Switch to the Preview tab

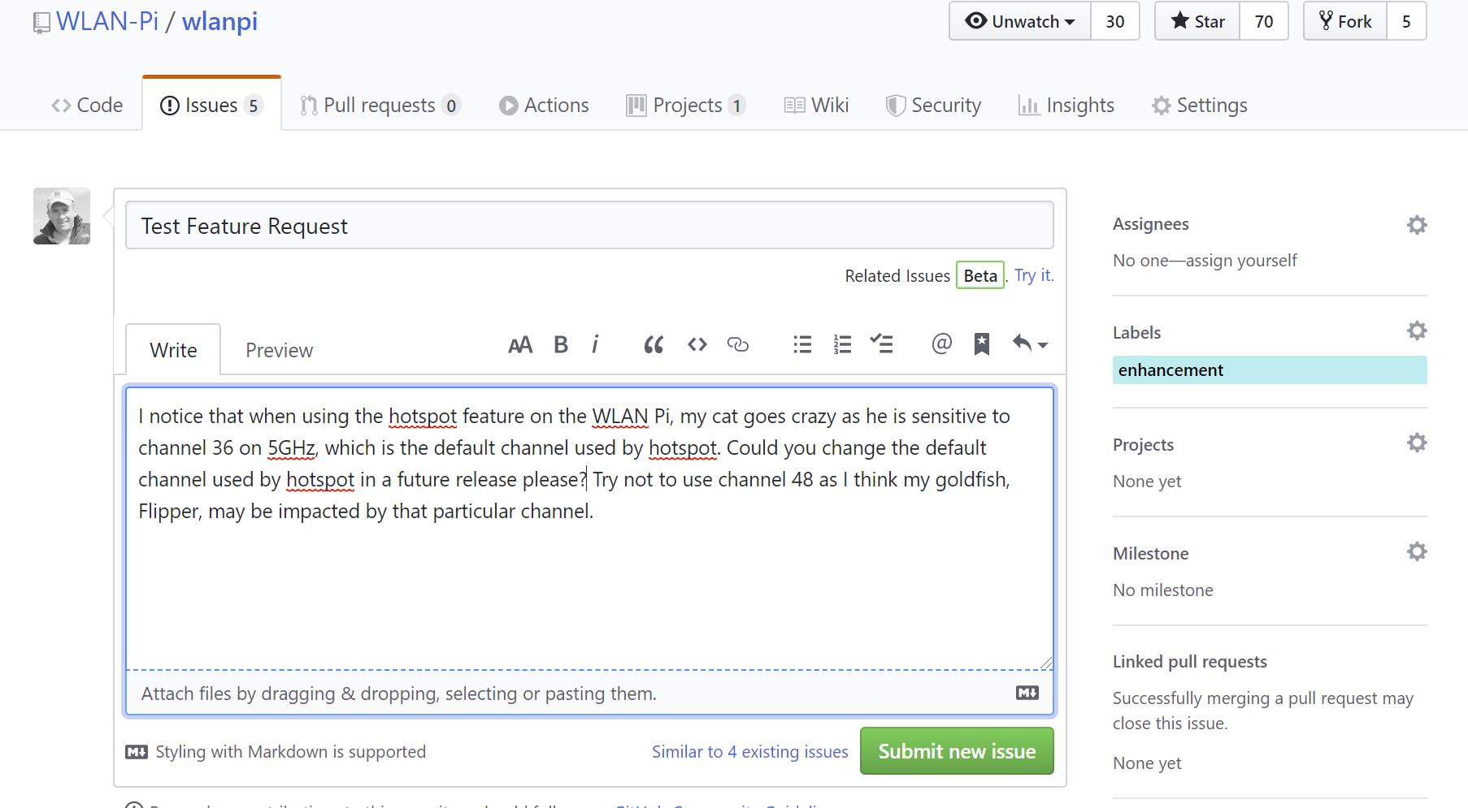click(279, 350)
